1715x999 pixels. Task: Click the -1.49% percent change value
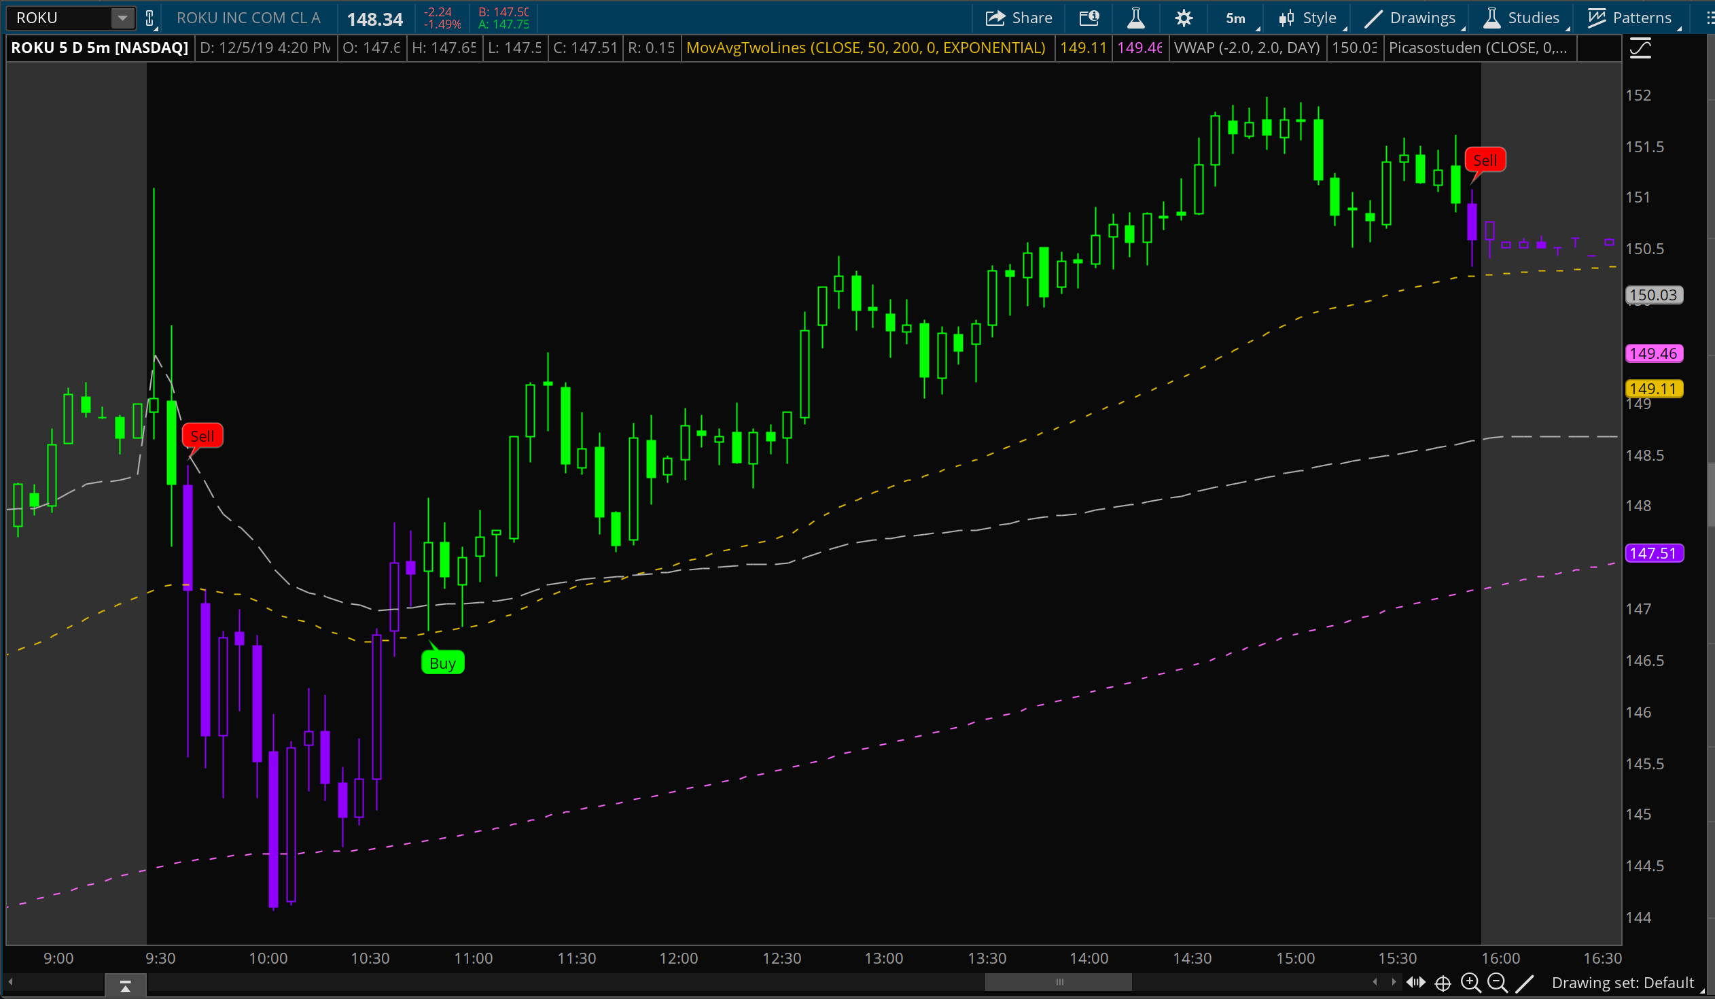[442, 24]
